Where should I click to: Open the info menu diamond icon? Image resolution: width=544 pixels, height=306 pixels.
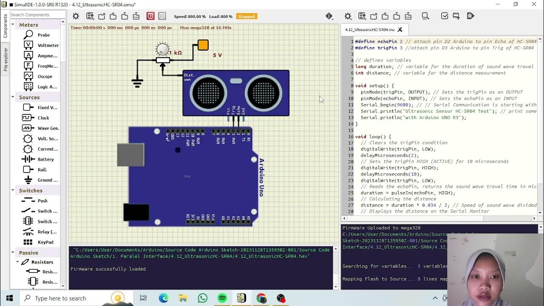329,16
